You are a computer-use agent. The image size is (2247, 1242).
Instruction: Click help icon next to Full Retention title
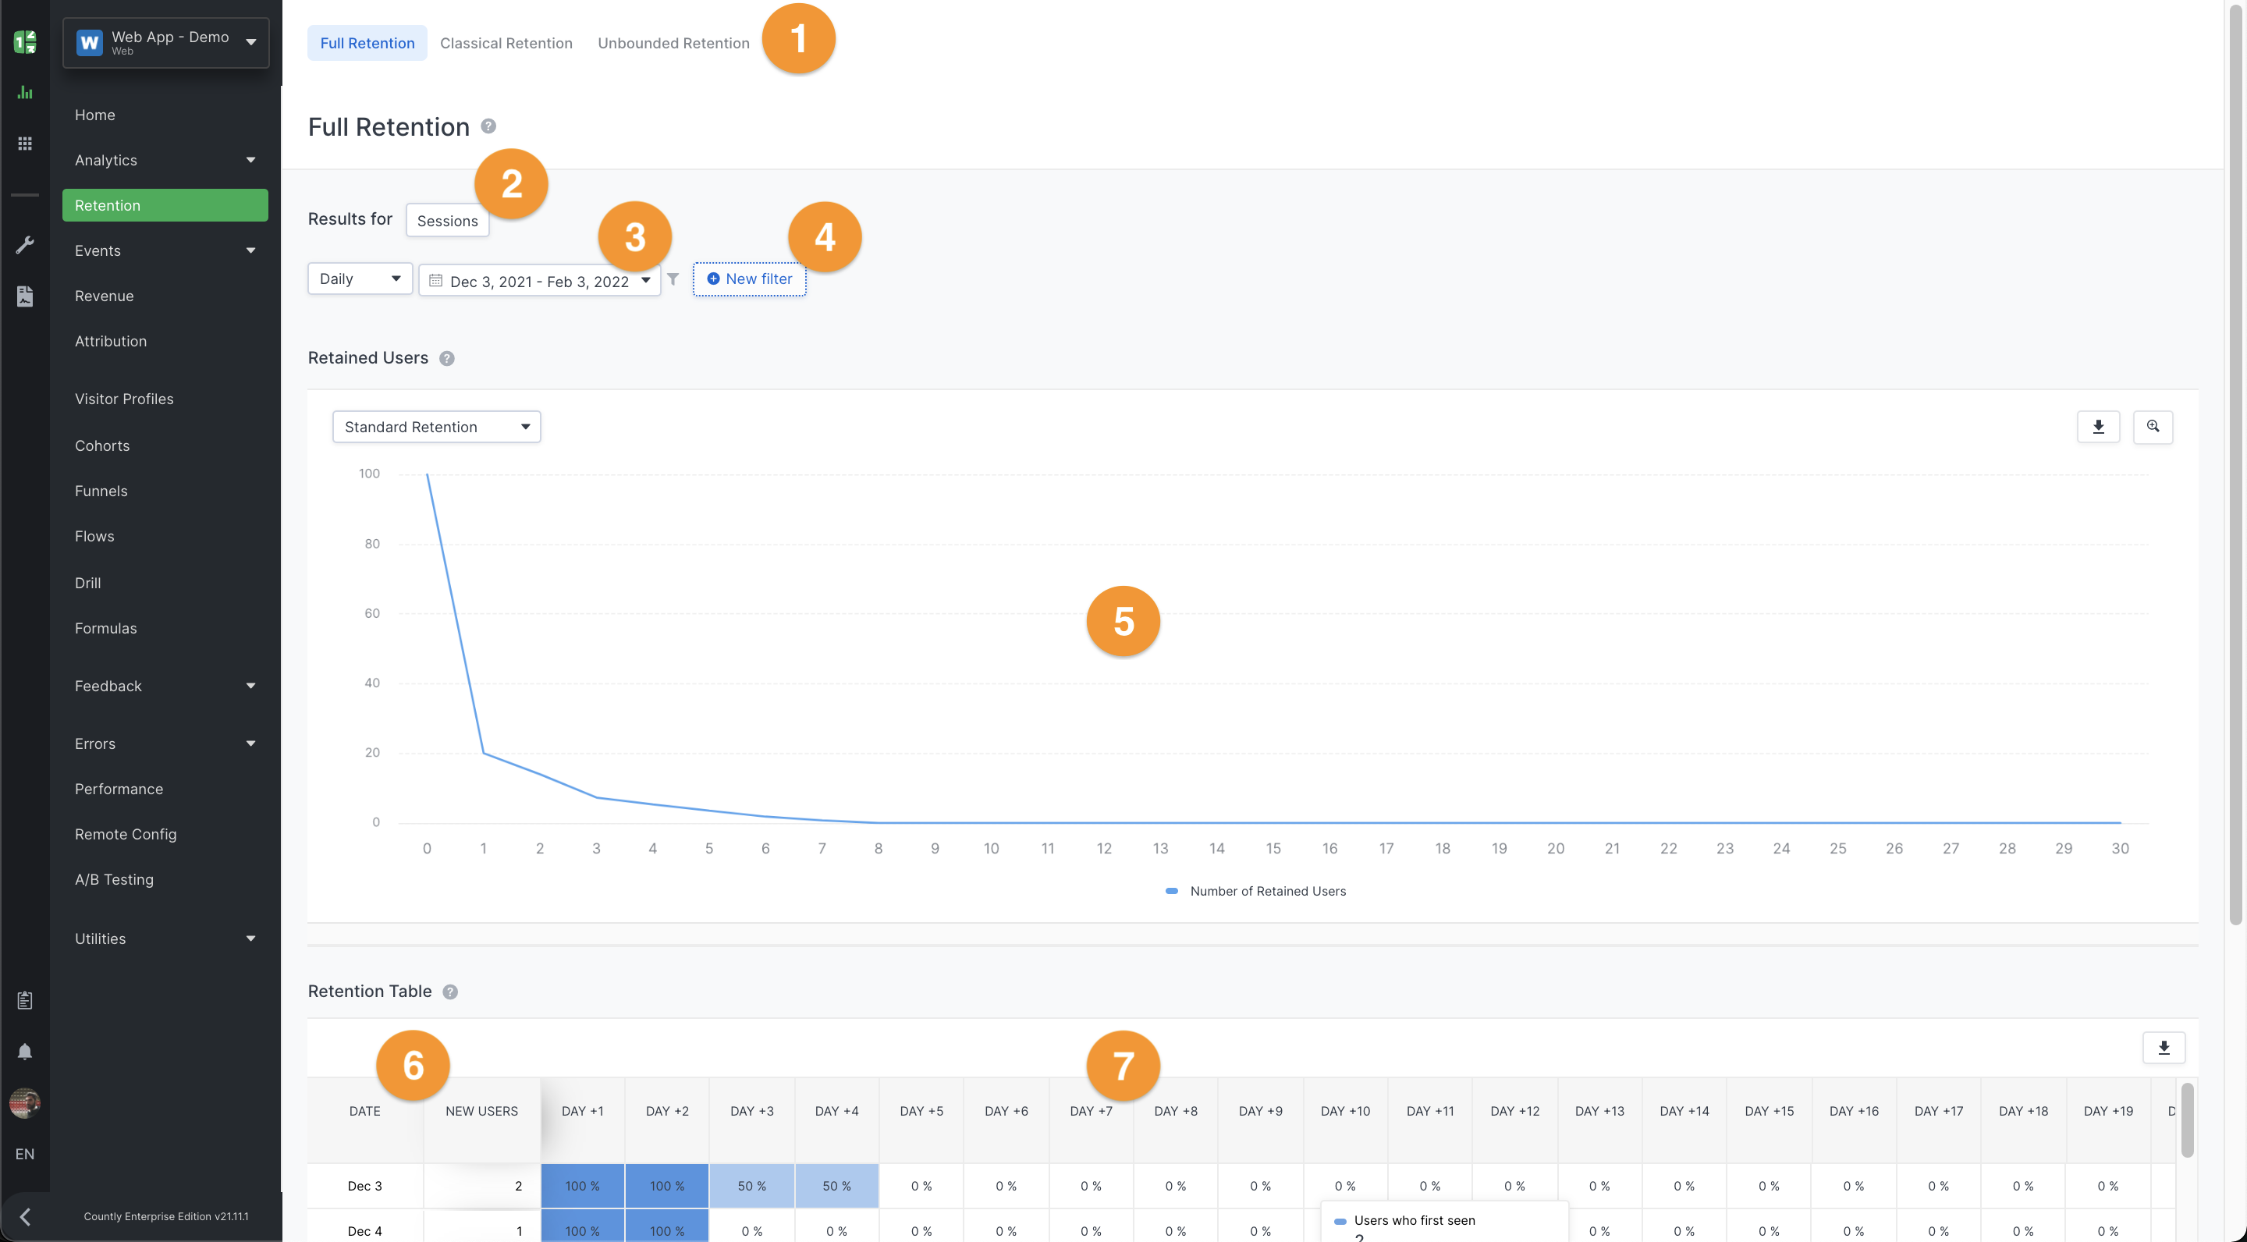pos(488,126)
